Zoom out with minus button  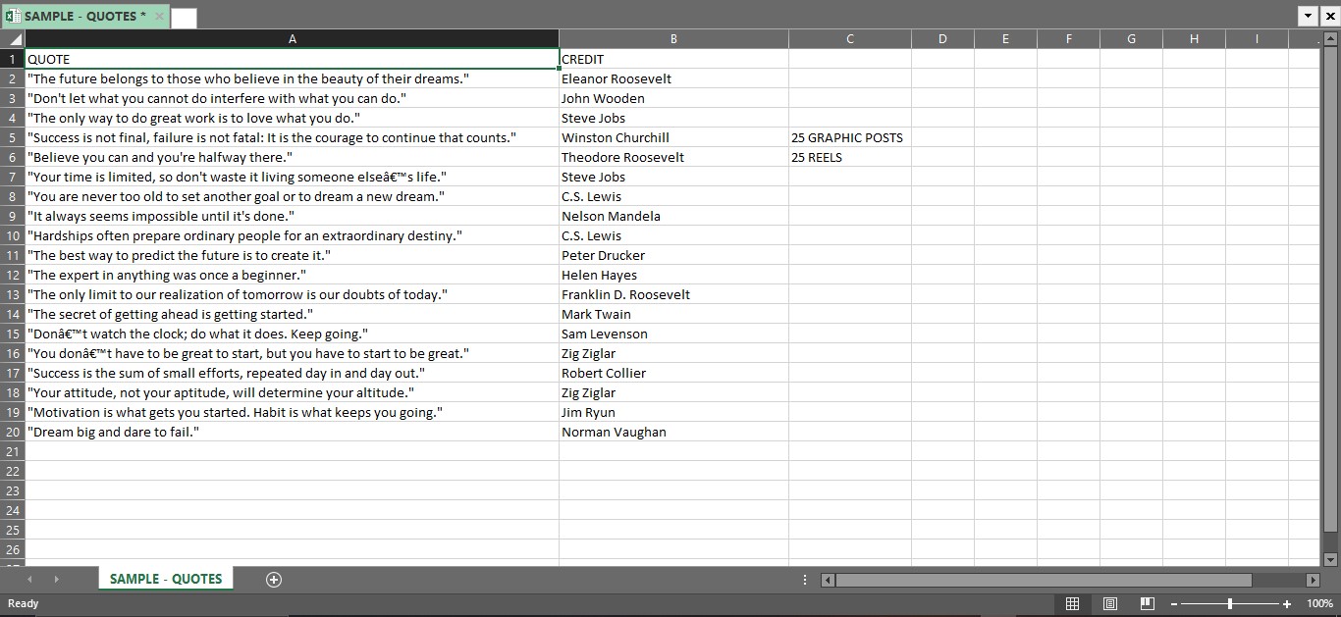[x=1173, y=604]
